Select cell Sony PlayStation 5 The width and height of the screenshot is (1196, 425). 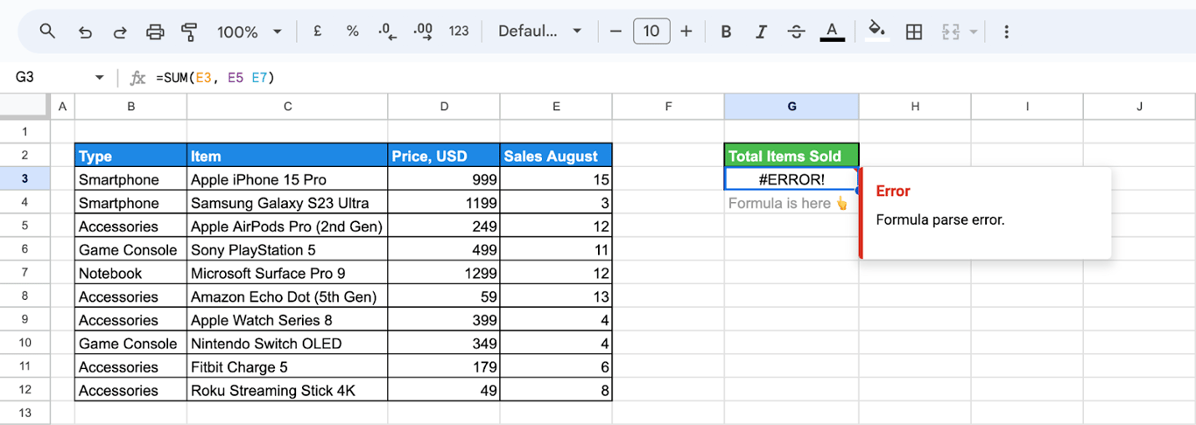pos(287,250)
